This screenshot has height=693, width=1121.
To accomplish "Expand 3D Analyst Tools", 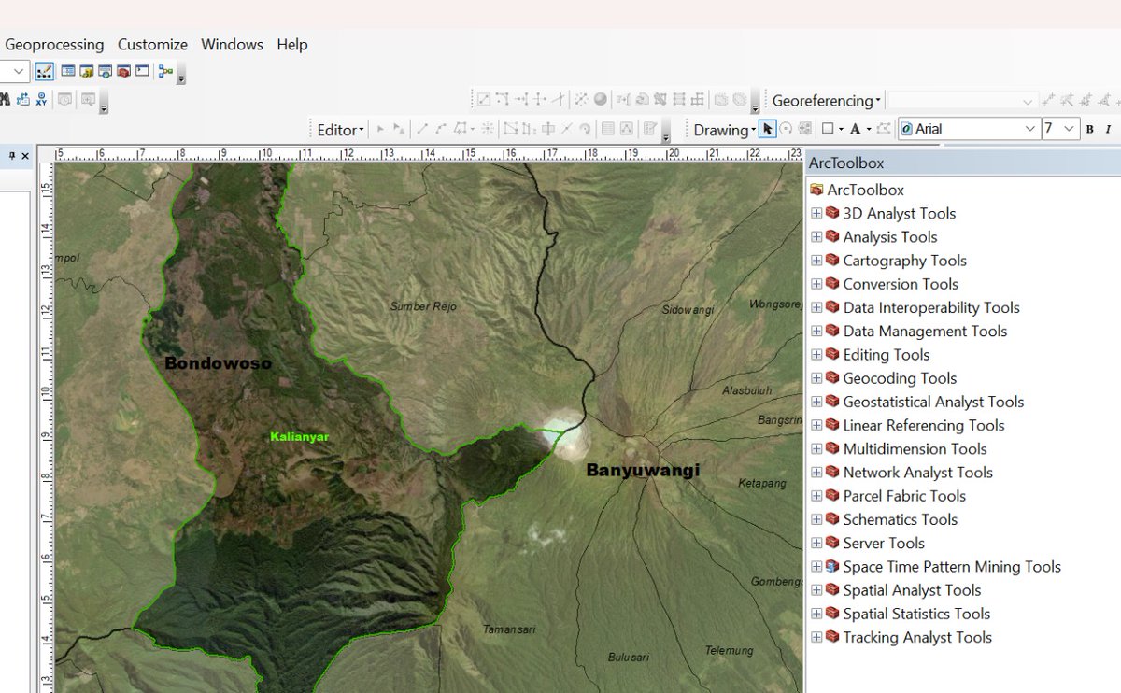I will coord(816,213).
